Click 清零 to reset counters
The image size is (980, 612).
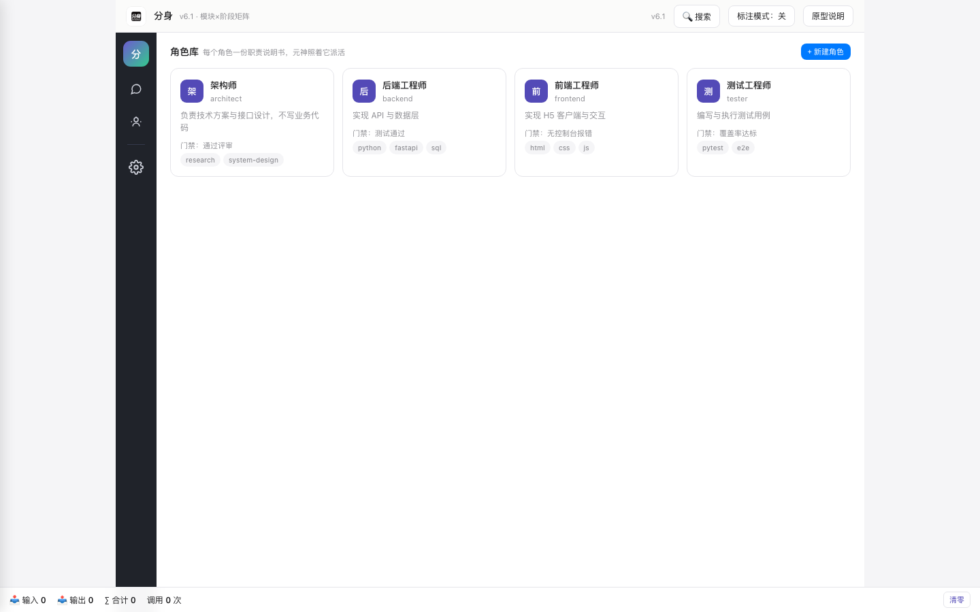[957, 600]
